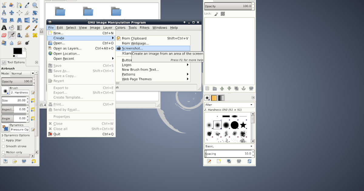This screenshot has height=191, width=364.
Task: Select the Alignment tool
Action: point(19,12)
